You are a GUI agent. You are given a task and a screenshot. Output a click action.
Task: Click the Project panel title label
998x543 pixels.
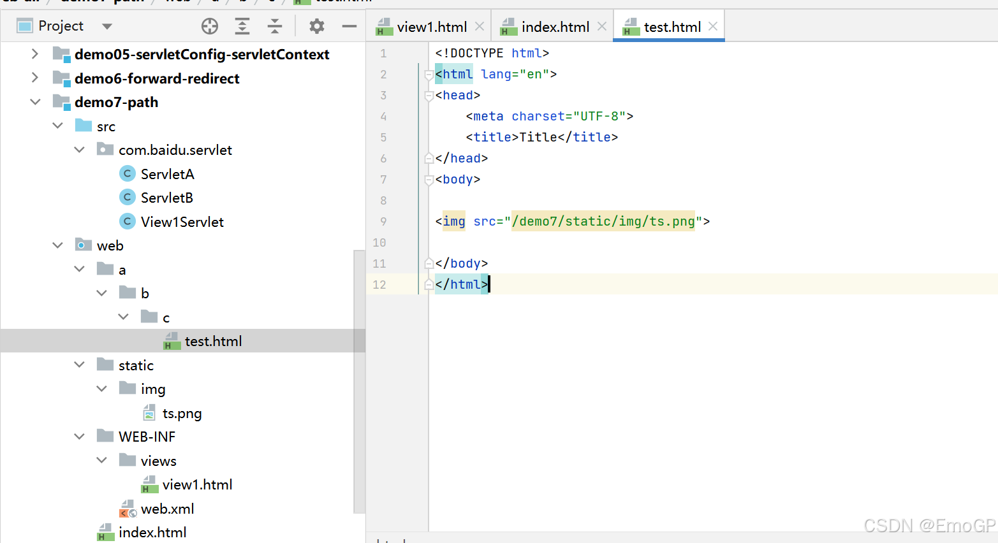(61, 26)
